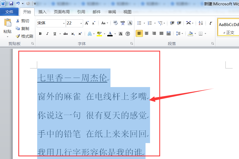Open the Change Case Aa dropdown

click(105, 23)
